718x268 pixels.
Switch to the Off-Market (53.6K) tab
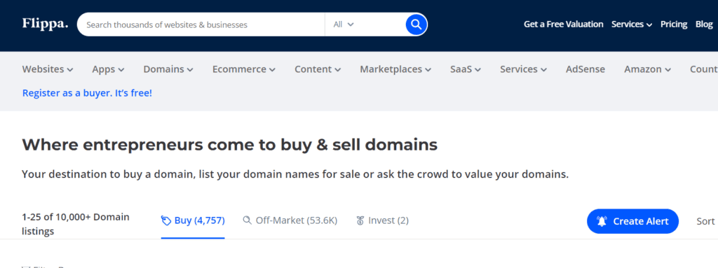[290, 220]
